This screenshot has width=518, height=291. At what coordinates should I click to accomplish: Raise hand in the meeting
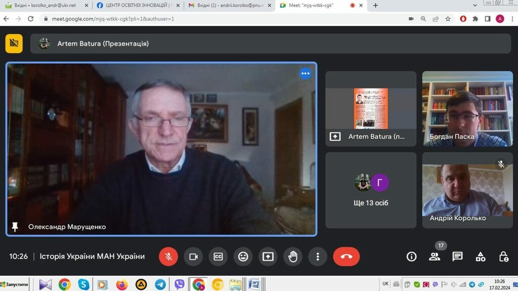[x=292, y=257]
